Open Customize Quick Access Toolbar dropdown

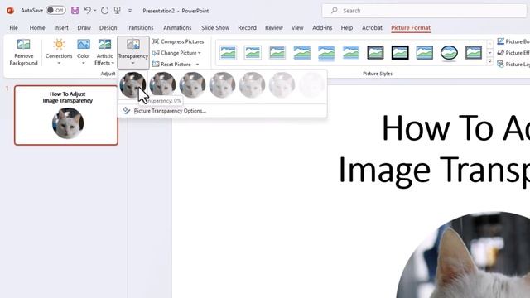click(130, 11)
